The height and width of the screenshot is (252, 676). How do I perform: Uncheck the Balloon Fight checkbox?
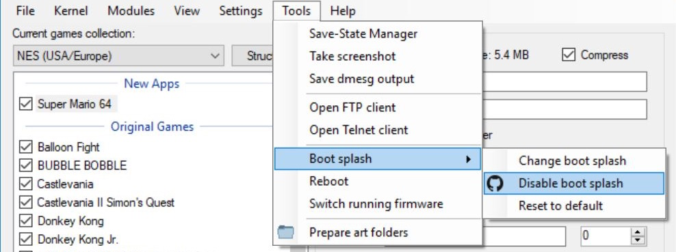point(26,147)
